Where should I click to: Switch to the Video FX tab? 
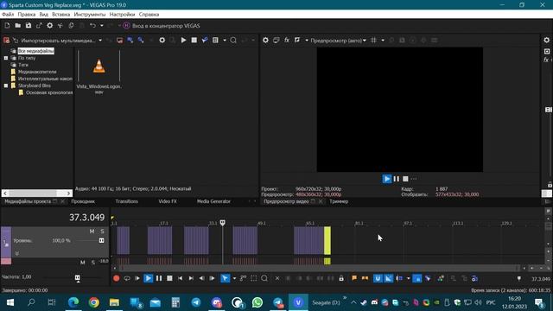168,201
